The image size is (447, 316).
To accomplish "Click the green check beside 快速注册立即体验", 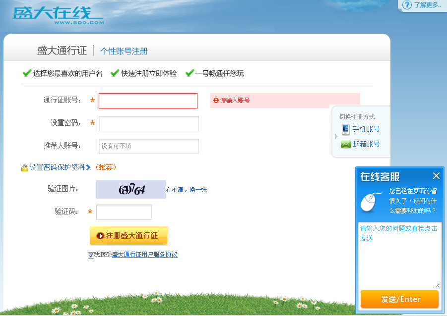I will click(115, 73).
